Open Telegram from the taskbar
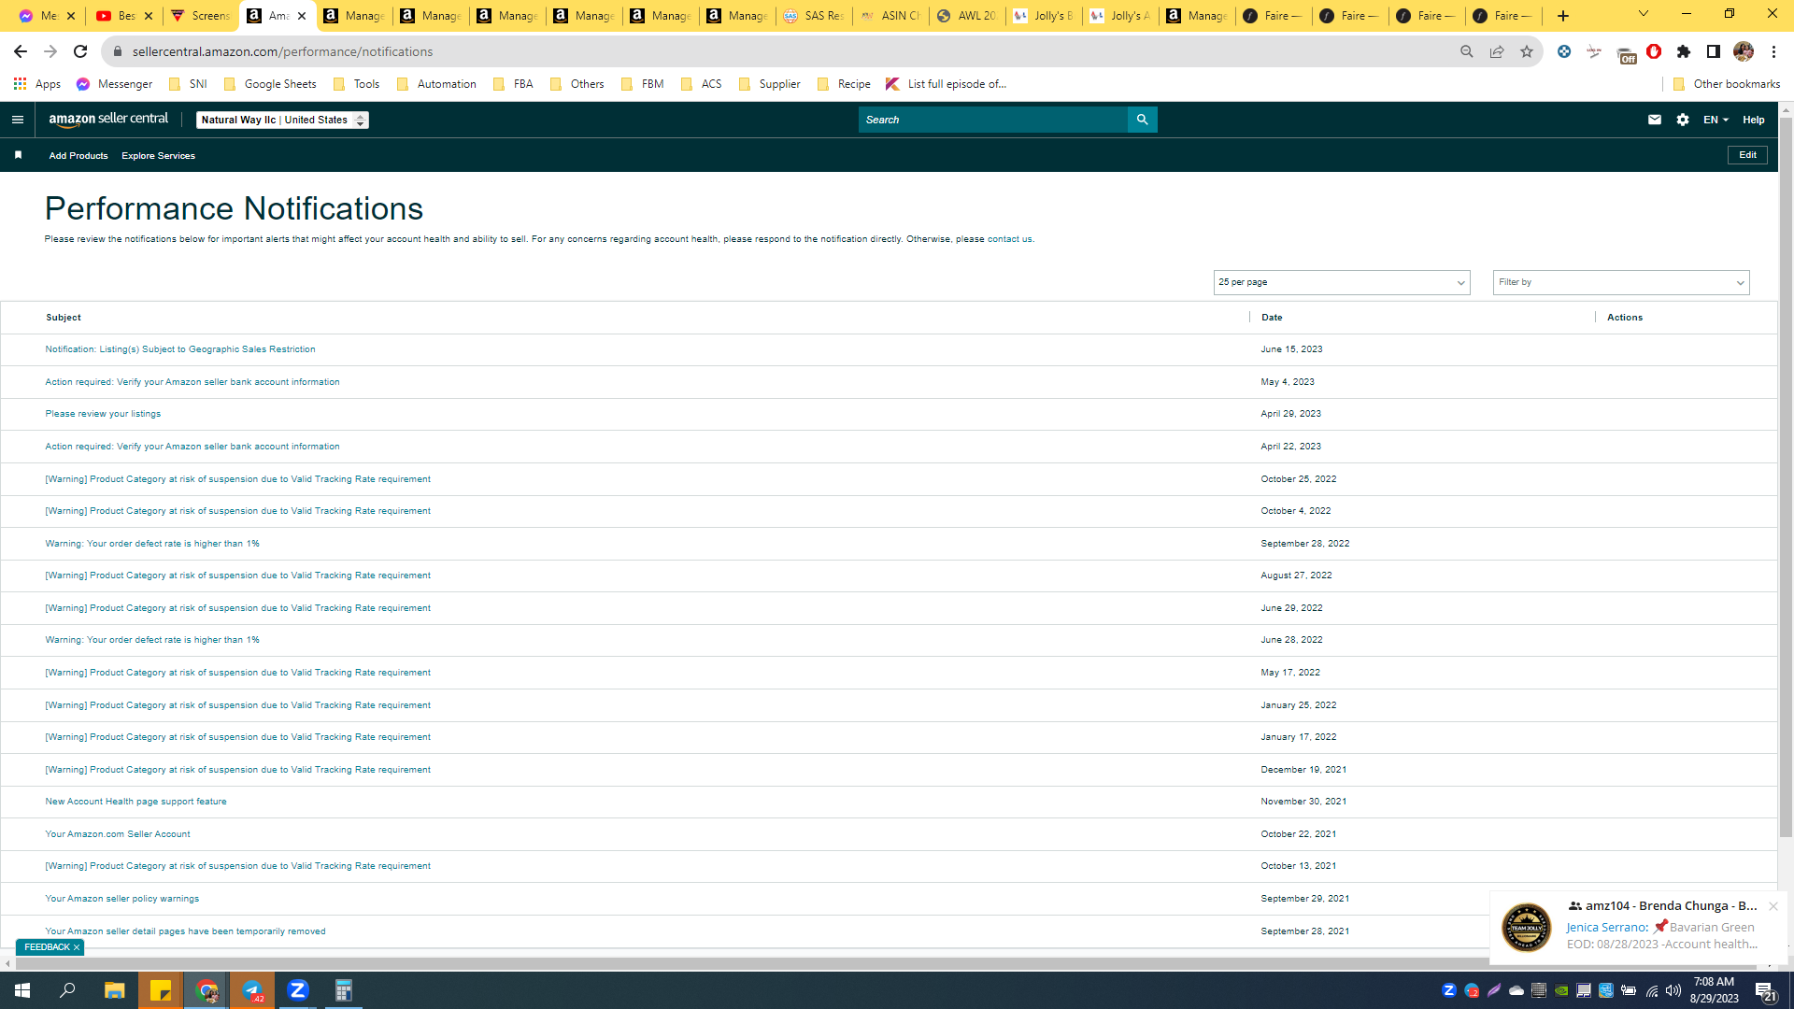 point(252,990)
